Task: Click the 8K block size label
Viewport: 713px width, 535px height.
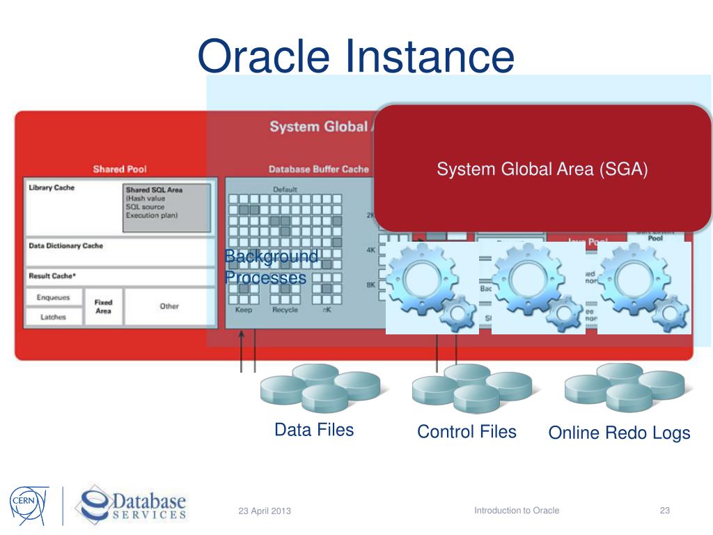Action: [x=371, y=285]
